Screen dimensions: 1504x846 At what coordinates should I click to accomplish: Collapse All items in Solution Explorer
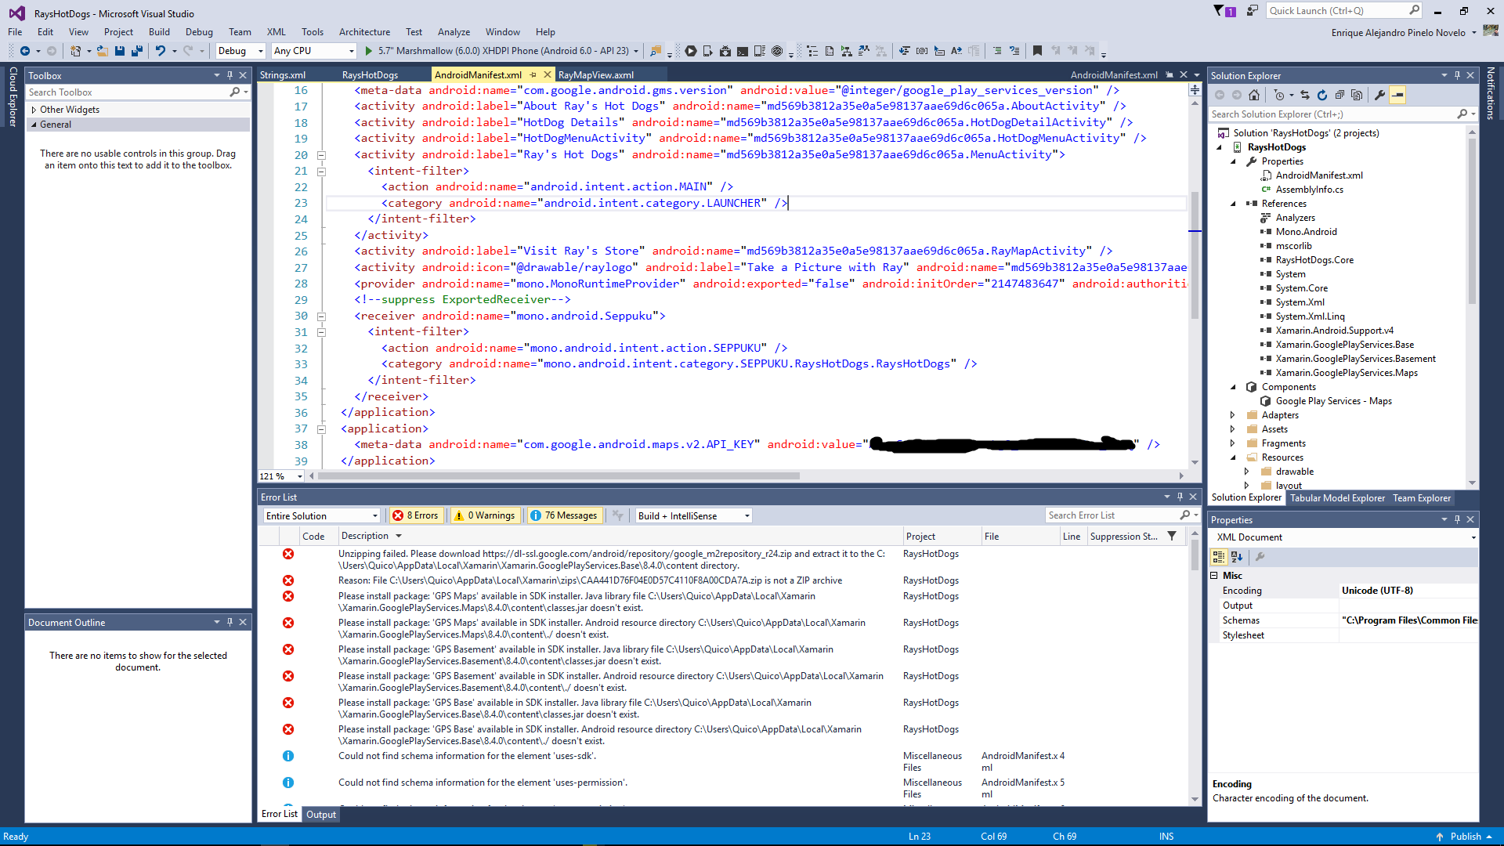(1339, 95)
